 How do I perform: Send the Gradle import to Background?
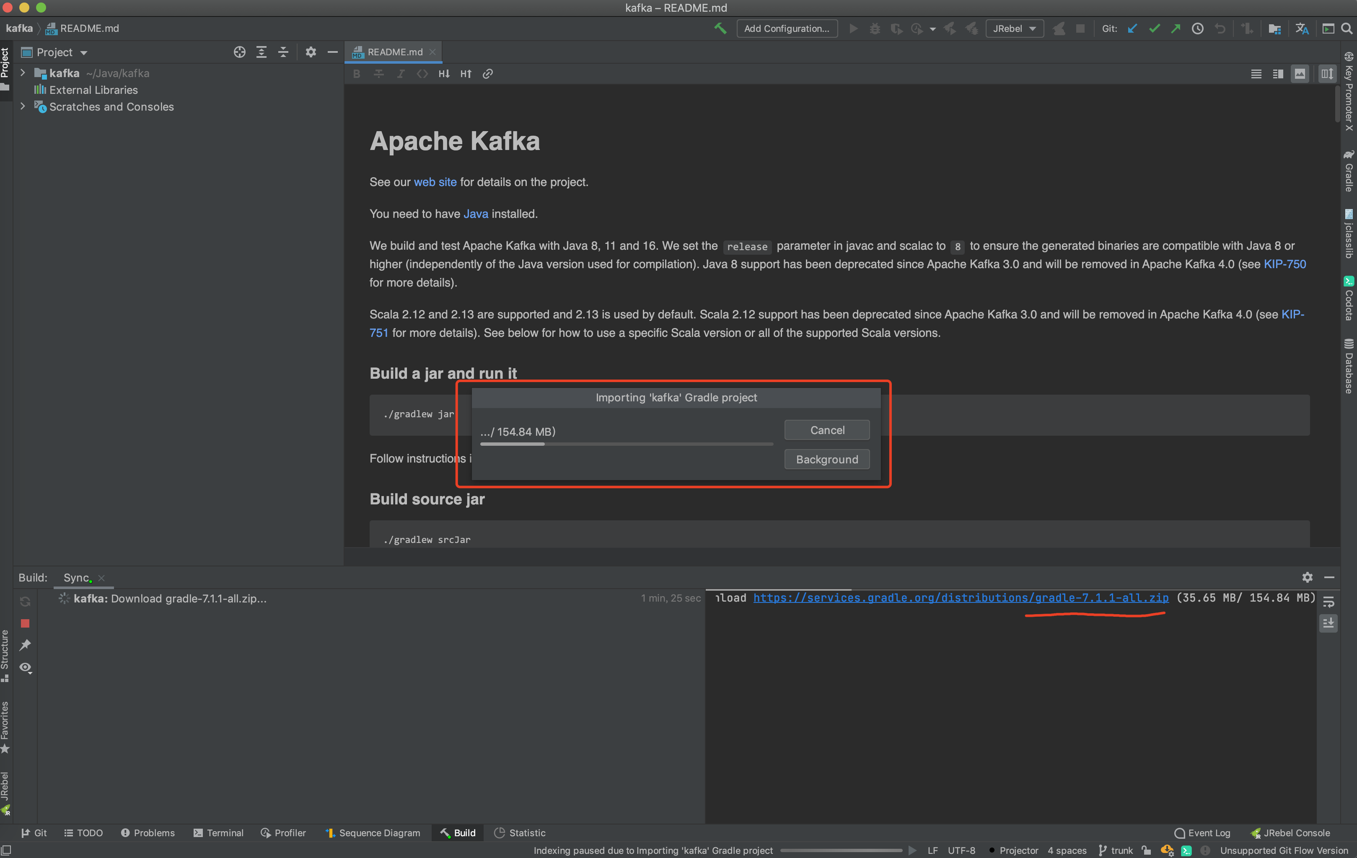827,459
